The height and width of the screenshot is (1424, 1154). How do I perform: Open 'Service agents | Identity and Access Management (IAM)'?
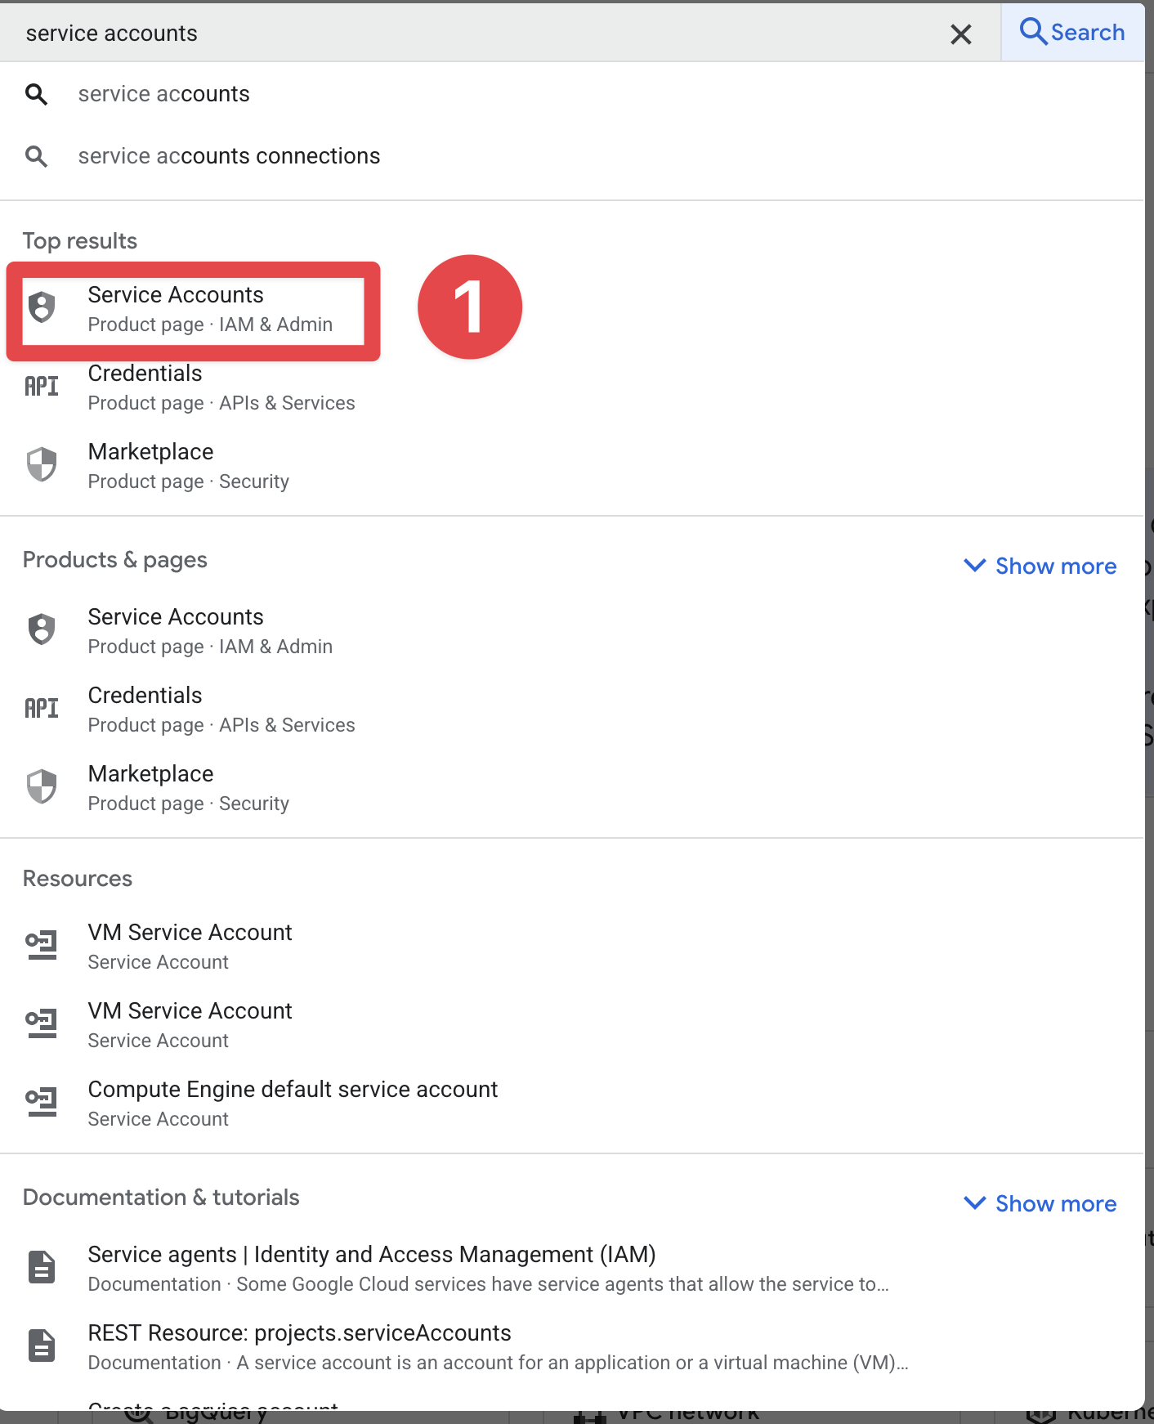click(x=371, y=1254)
